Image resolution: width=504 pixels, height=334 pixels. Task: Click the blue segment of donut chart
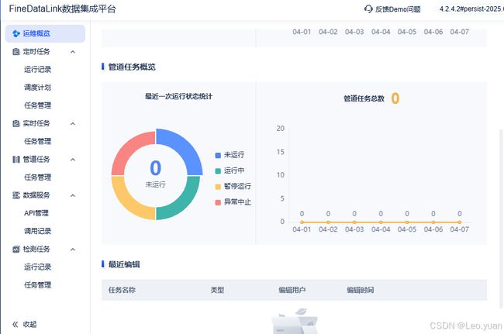(184, 146)
